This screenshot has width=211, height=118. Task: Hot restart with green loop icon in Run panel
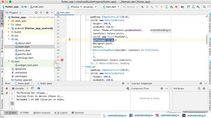click(32, 88)
